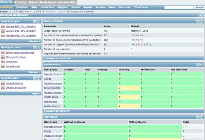The width and height of the screenshot is (205, 140).
Task: Click the Graphs » link under favorite graphs
Action: tap(35, 41)
